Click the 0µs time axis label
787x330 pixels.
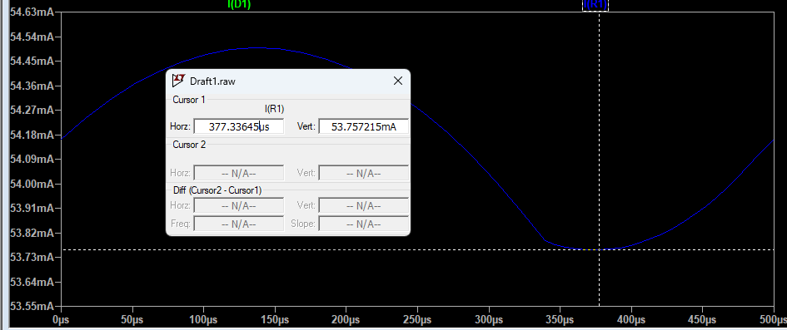click(62, 319)
